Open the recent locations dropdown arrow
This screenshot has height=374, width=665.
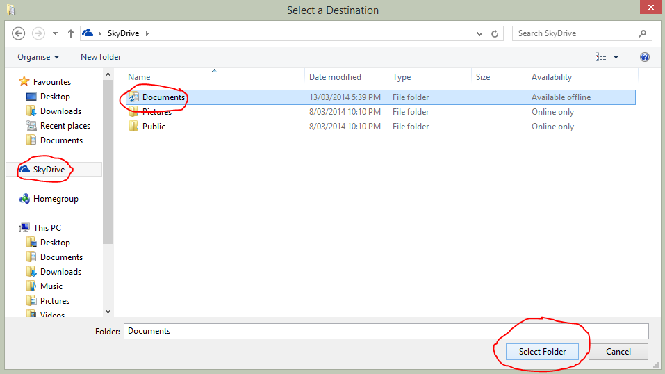point(55,33)
